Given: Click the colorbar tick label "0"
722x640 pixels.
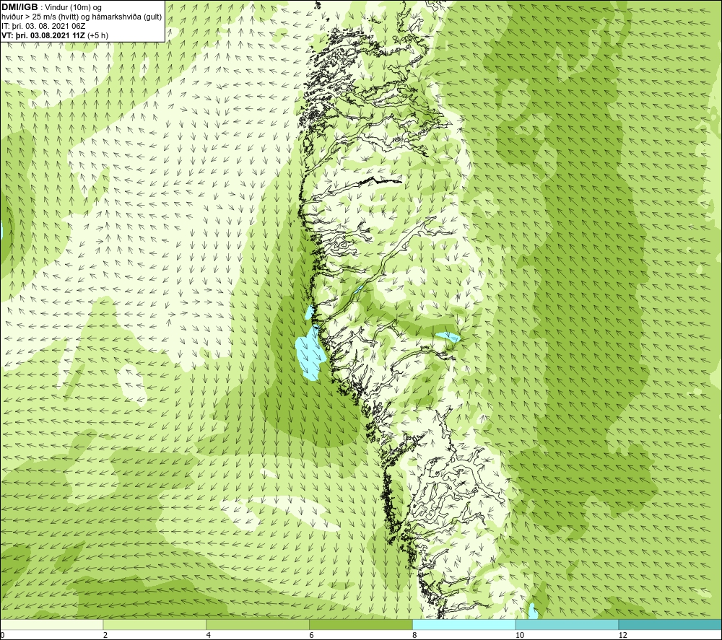Looking at the screenshot, I should [x=2, y=635].
